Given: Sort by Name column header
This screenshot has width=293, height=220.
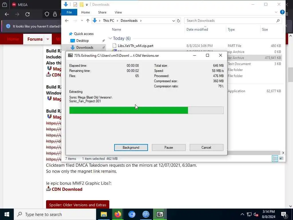Looking at the screenshot, I should [116, 30].
